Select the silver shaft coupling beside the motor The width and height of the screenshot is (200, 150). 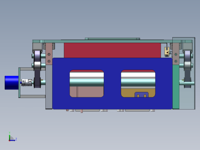pyautogui.click(x=27, y=82)
